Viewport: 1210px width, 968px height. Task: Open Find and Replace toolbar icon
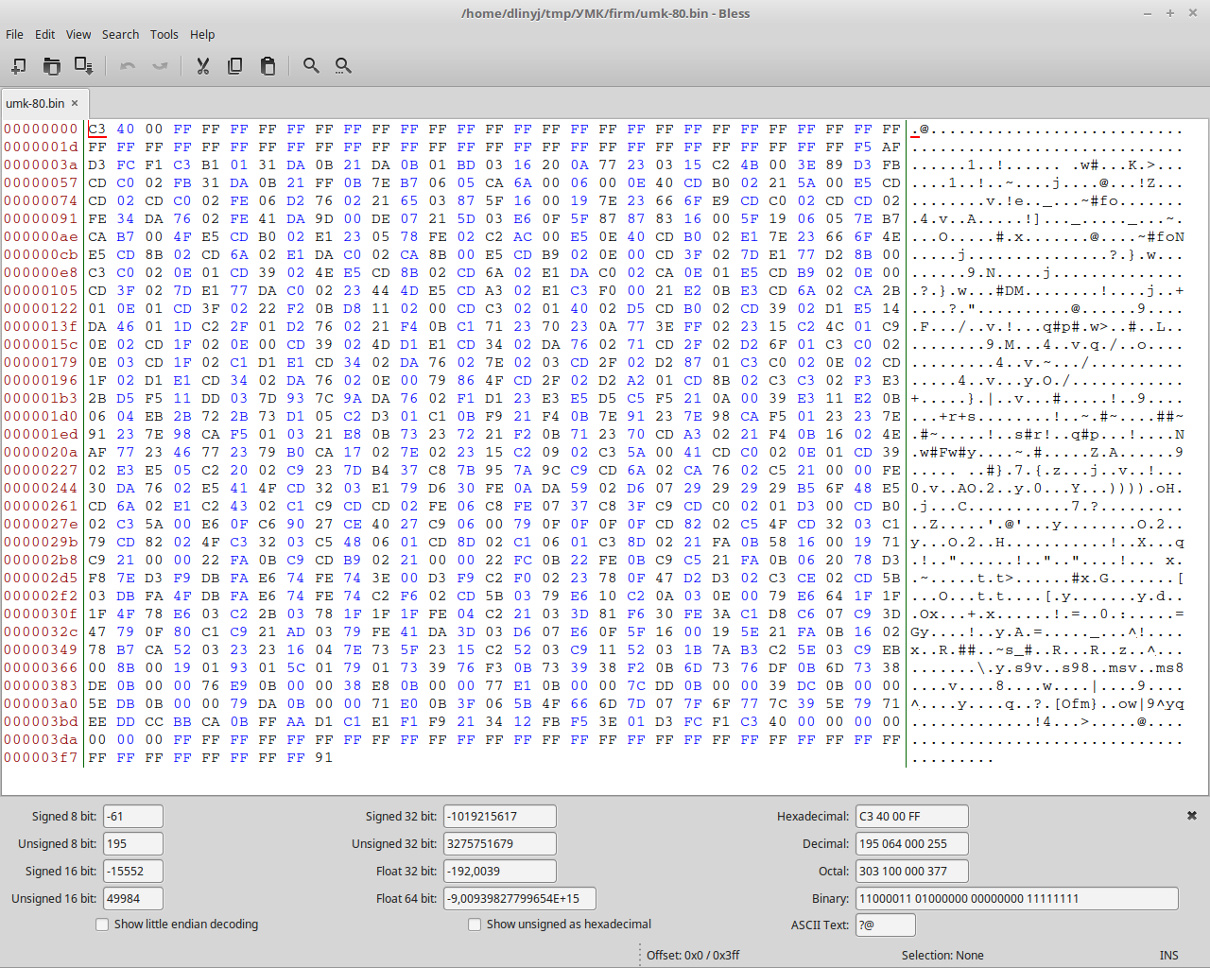coord(343,65)
